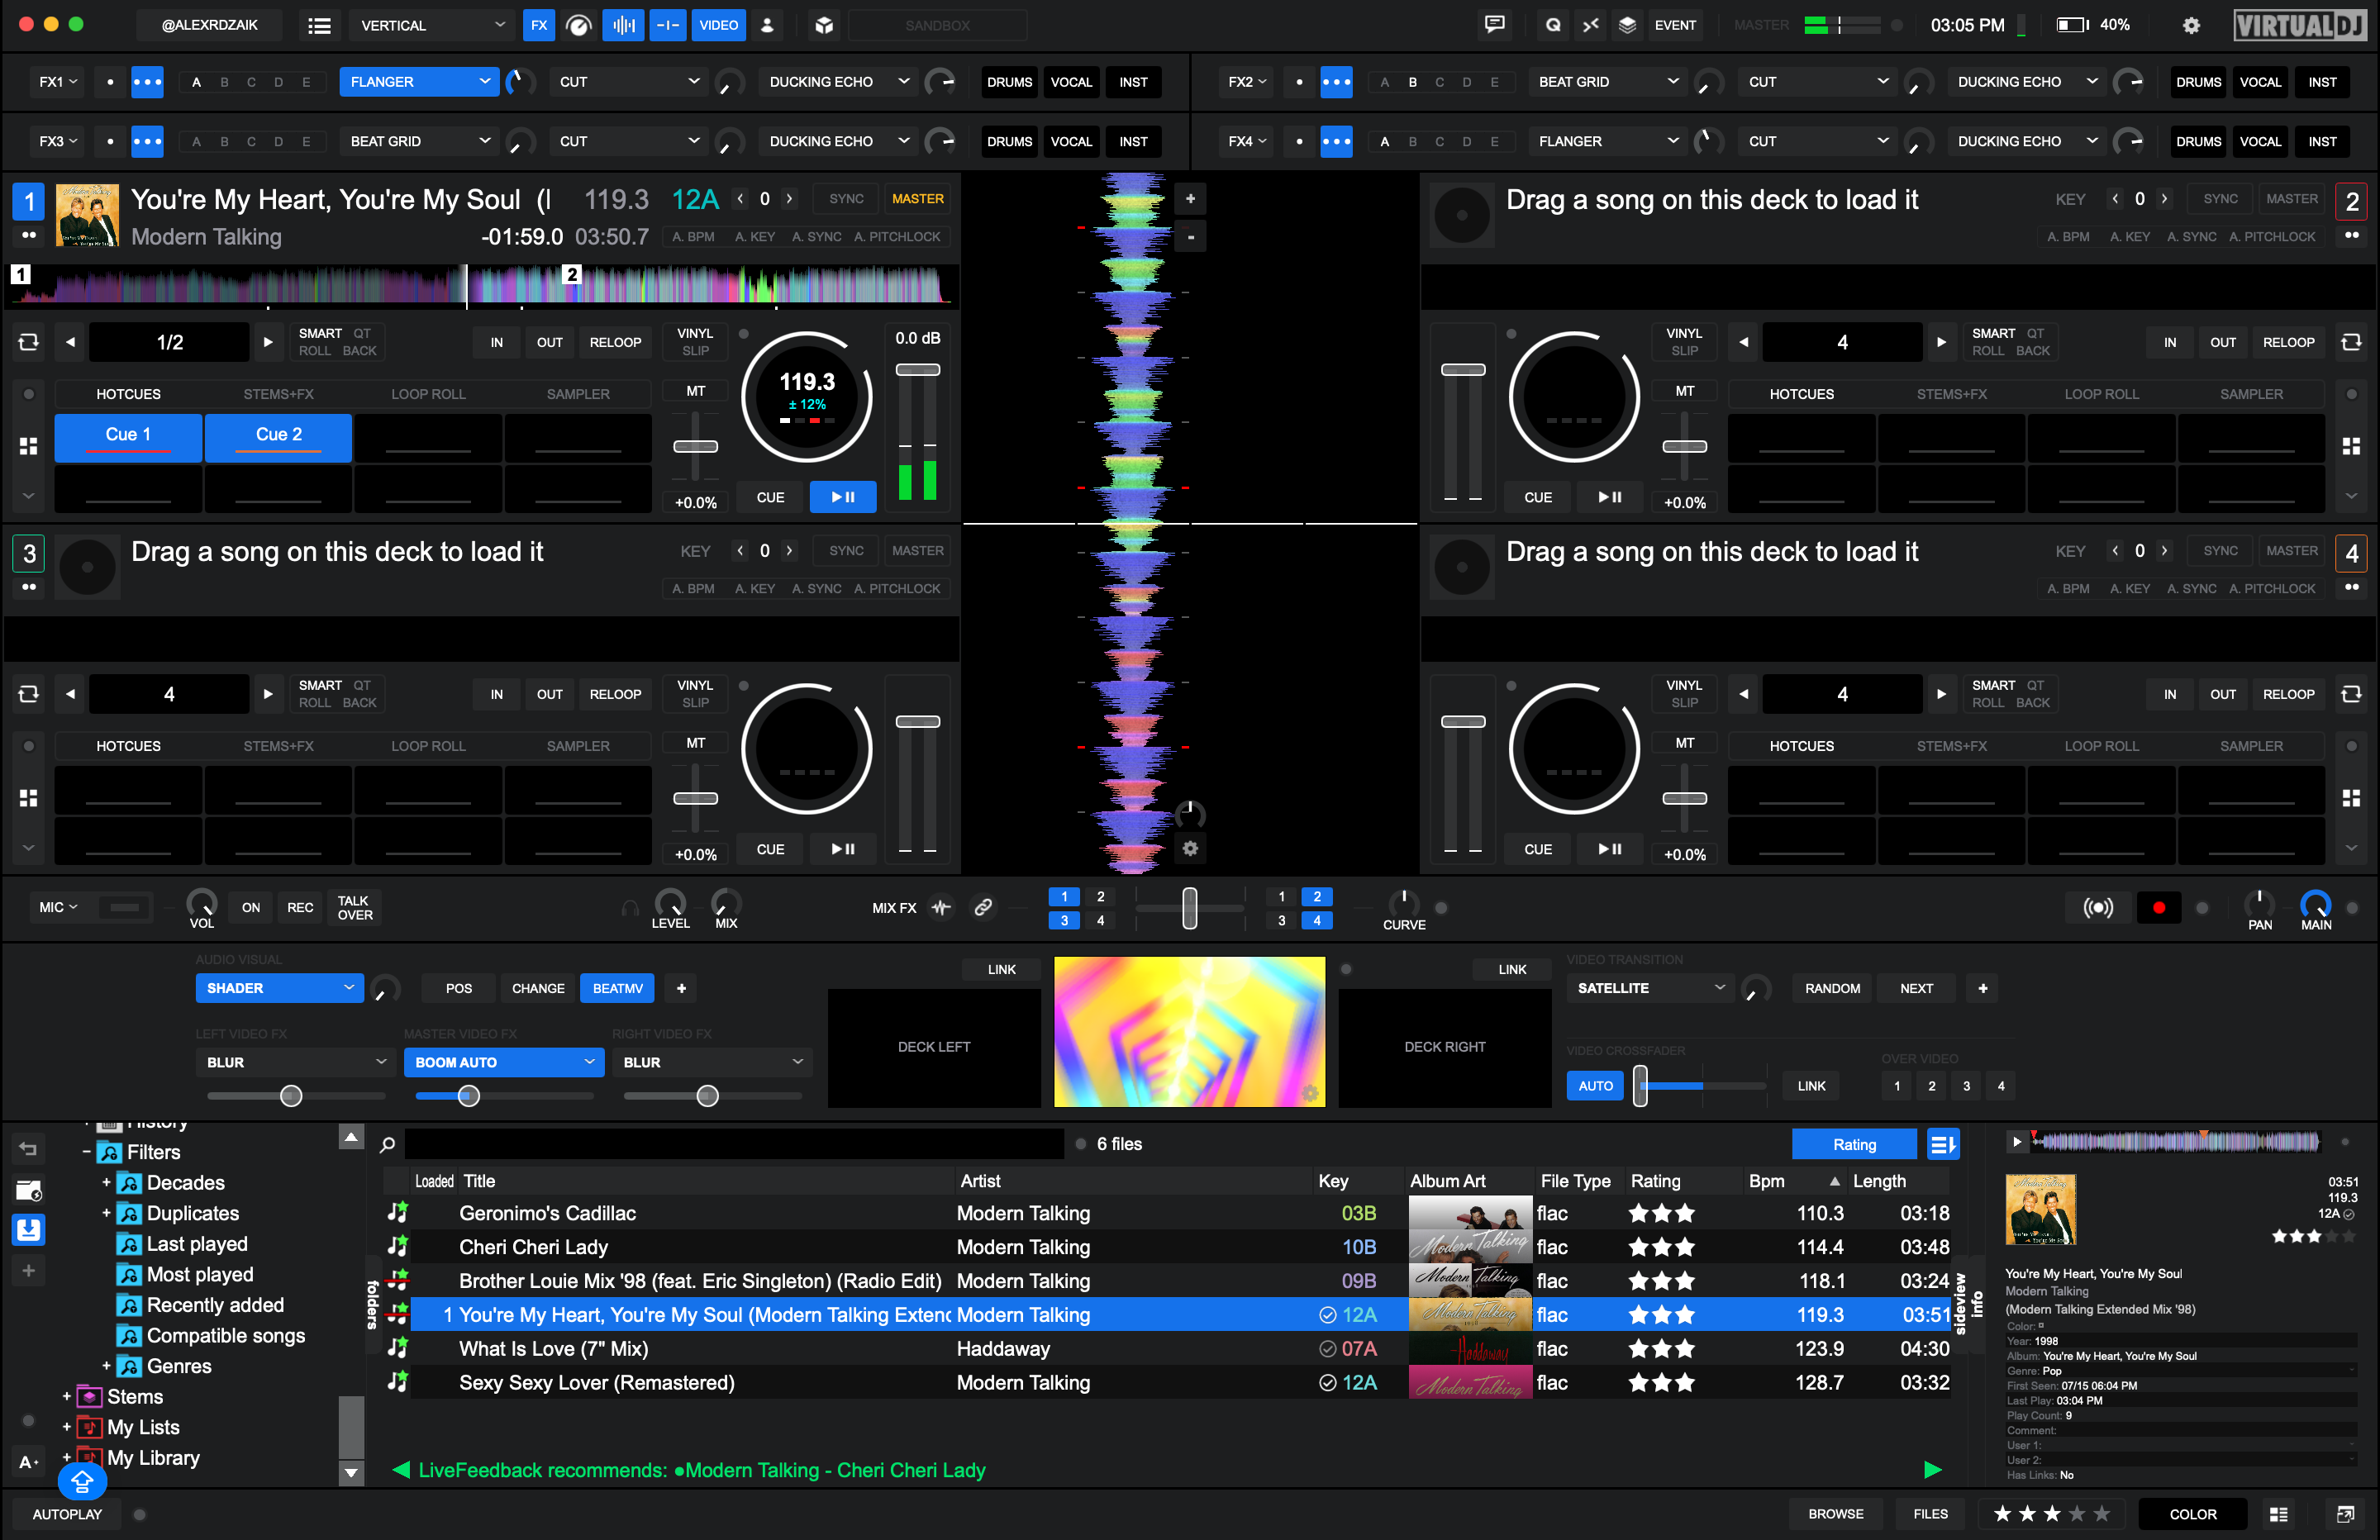Viewport: 2380px width, 1540px height.
Task: Open the MIC source dropdown
Action: (x=57, y=907)
